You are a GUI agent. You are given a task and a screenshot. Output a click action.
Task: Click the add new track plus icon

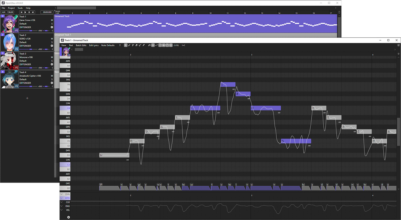(27, 98)
